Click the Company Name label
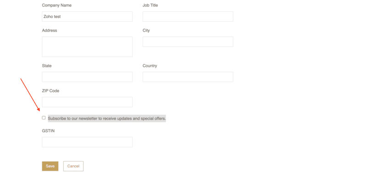Viewport: 367px width, 189px height. (56, 5)
